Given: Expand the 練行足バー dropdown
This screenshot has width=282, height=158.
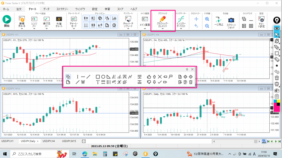Looking at the screenshot, I should pyautogui.click(x=46, y=29).
